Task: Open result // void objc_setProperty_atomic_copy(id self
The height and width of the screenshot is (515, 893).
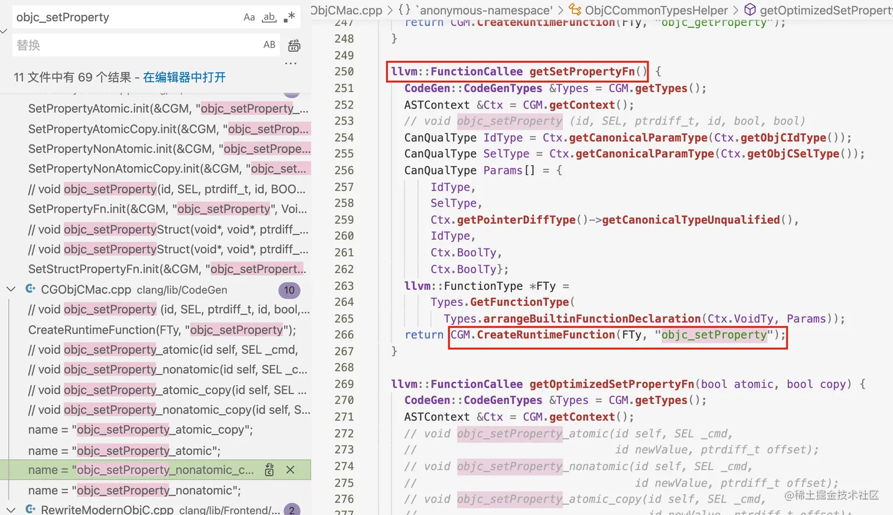Action: pos(168,390)
